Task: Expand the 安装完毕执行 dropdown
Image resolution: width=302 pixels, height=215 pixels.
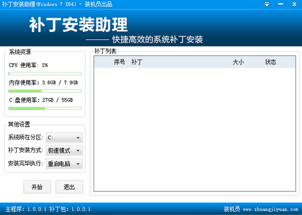Action: click(x=64, y=164)
